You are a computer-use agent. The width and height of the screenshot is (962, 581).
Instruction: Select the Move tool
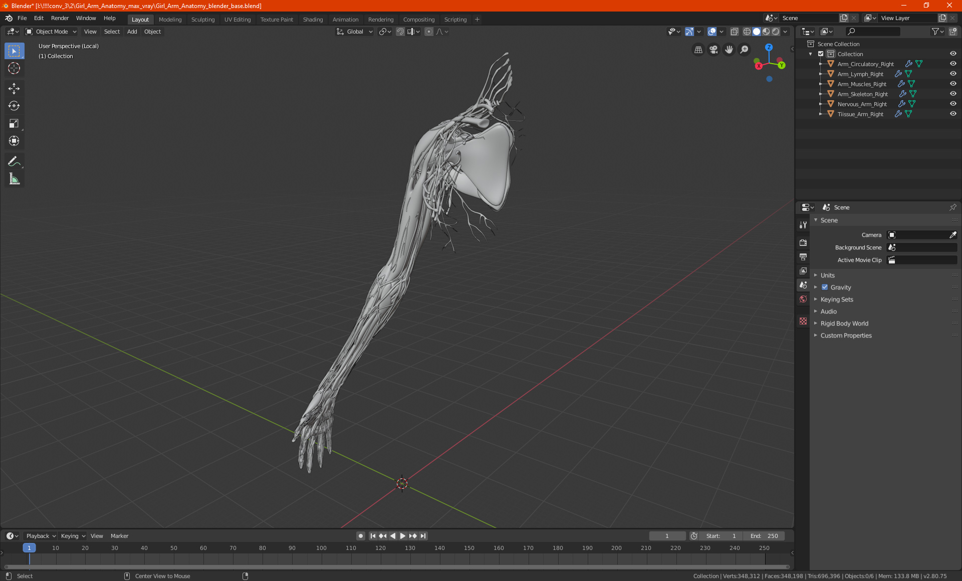coord(14,89)
